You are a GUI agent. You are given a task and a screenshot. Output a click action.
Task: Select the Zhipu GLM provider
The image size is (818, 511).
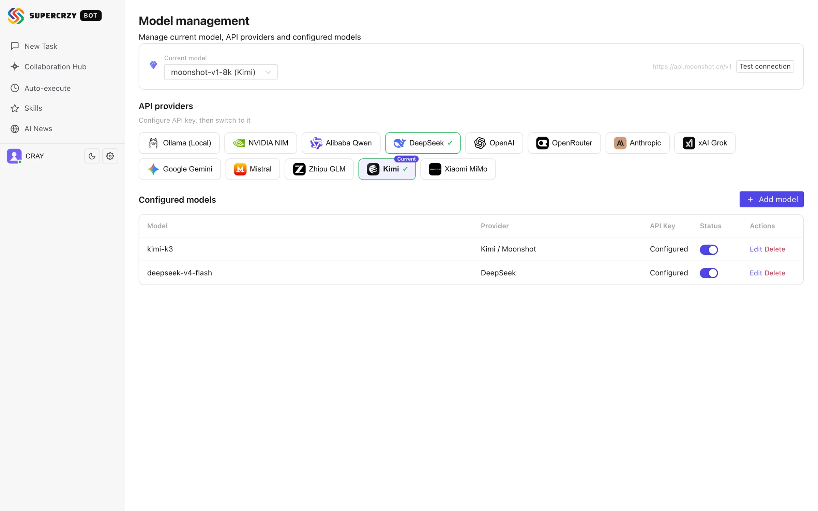click(319, 169)
